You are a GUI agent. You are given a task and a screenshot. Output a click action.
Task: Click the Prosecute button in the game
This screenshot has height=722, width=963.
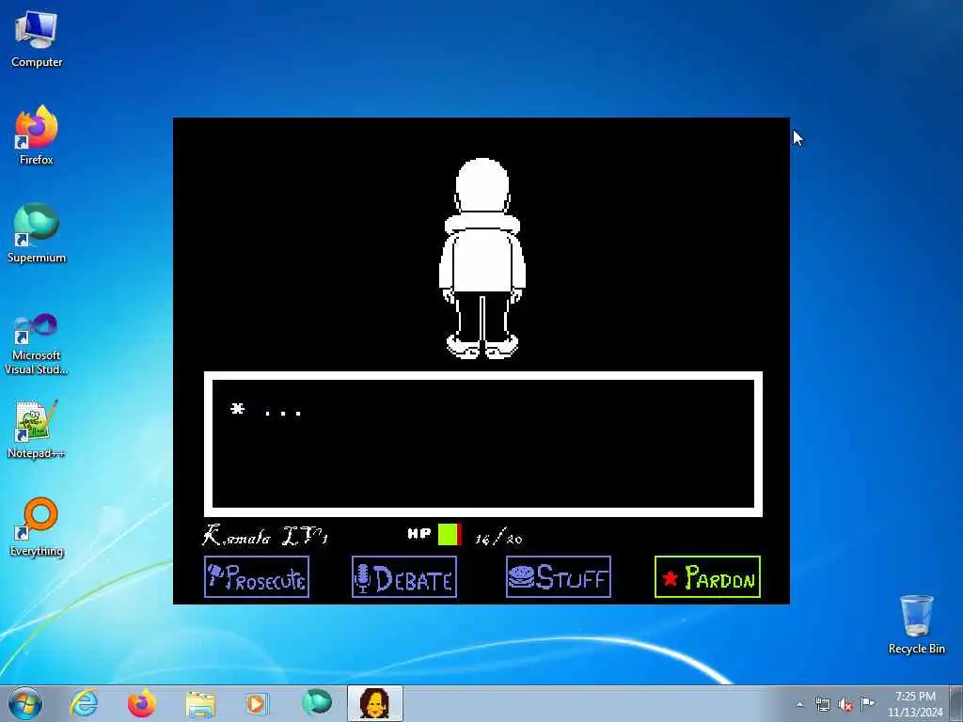[257, 576]
